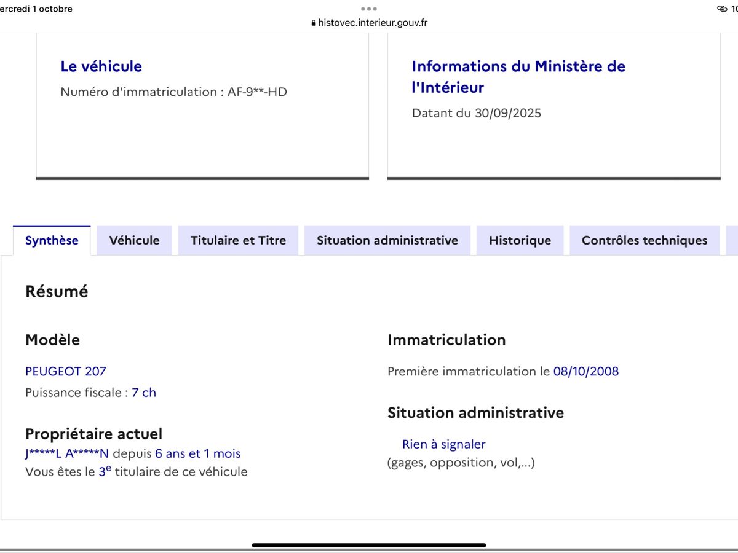Viewport: 738px width, 553px height.
Task: Select the '3e titulaire' holder text
Action: (x=134, y=472)
